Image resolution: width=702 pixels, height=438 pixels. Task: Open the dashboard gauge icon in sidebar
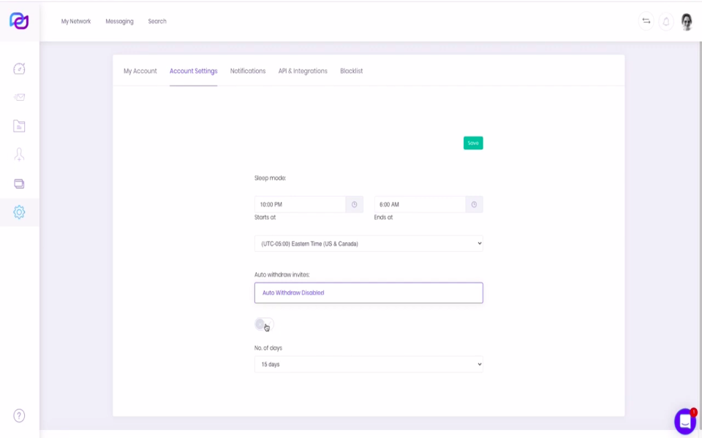pyautogui.click(x=19, y=69)
